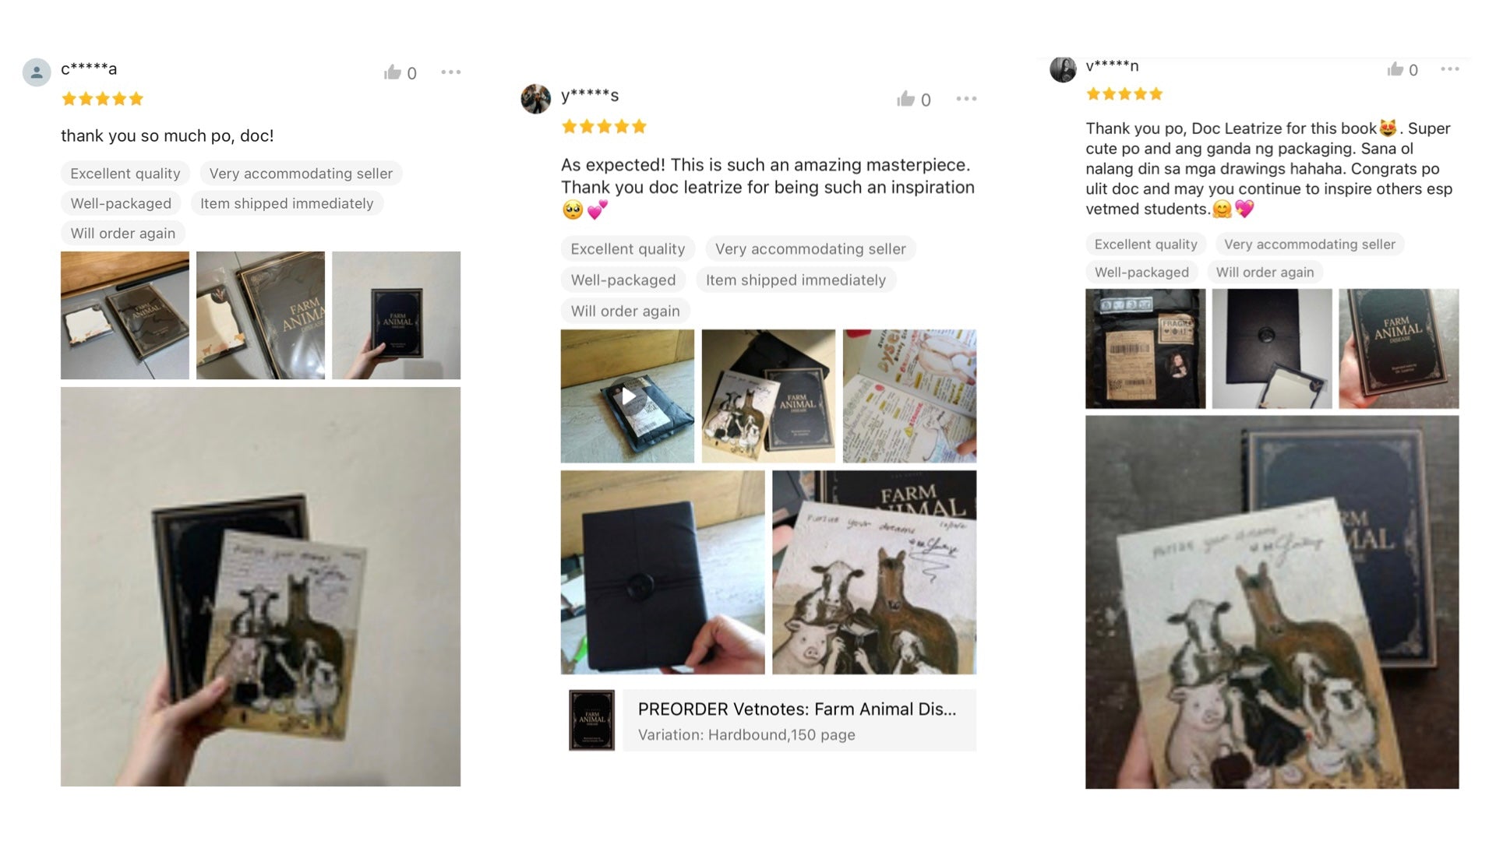The height and width of the screenshot is (841, 1496).
Task: Play the video thumbnail in y*****s review
Action: [627, 396]
